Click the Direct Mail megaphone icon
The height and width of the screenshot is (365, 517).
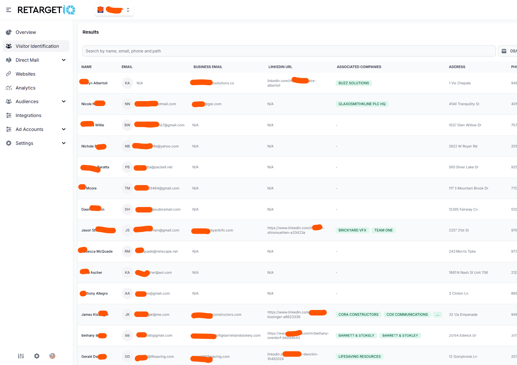point(9,60)
